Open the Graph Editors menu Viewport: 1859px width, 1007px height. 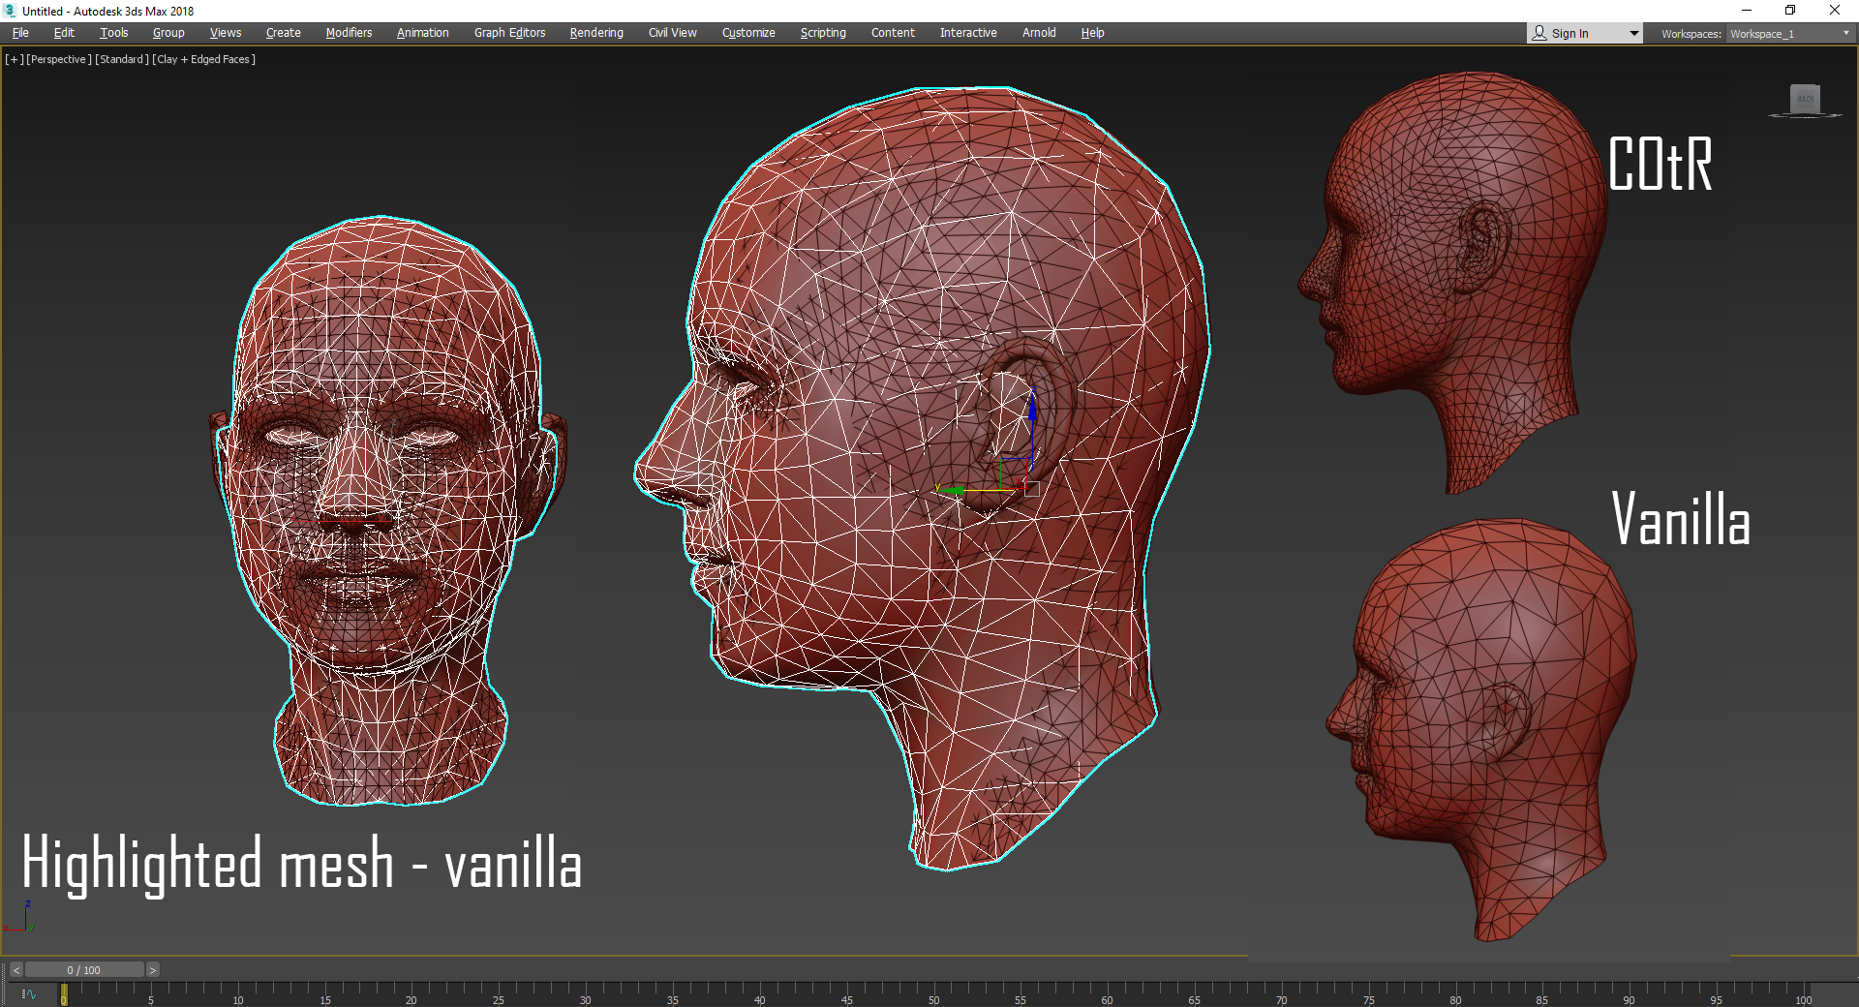click(509, 33)
